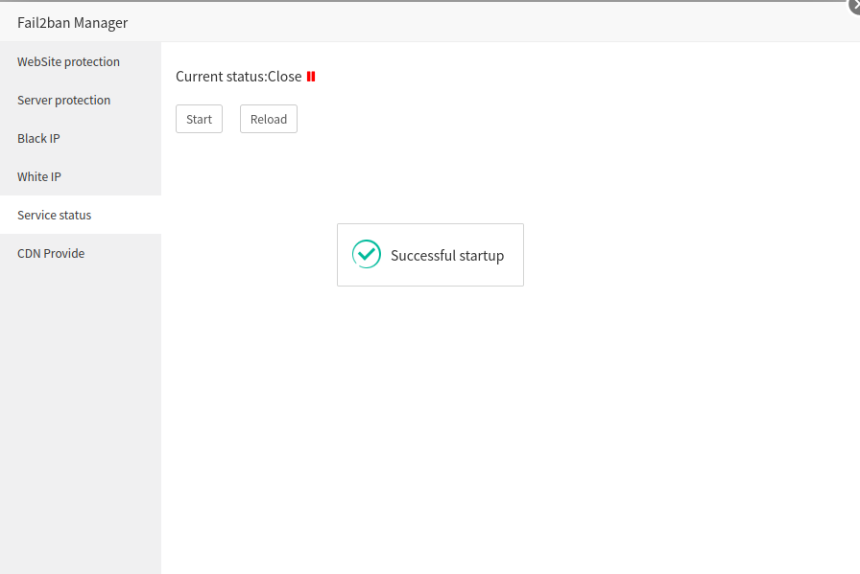Screen dimensions: 860x574
Task: Click the Reload button
Action: coord(269,119)
